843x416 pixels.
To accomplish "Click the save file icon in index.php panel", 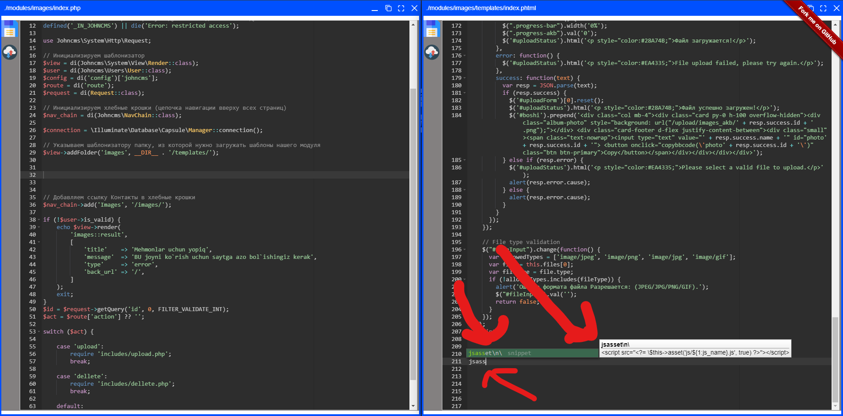I will click(10, 31).
